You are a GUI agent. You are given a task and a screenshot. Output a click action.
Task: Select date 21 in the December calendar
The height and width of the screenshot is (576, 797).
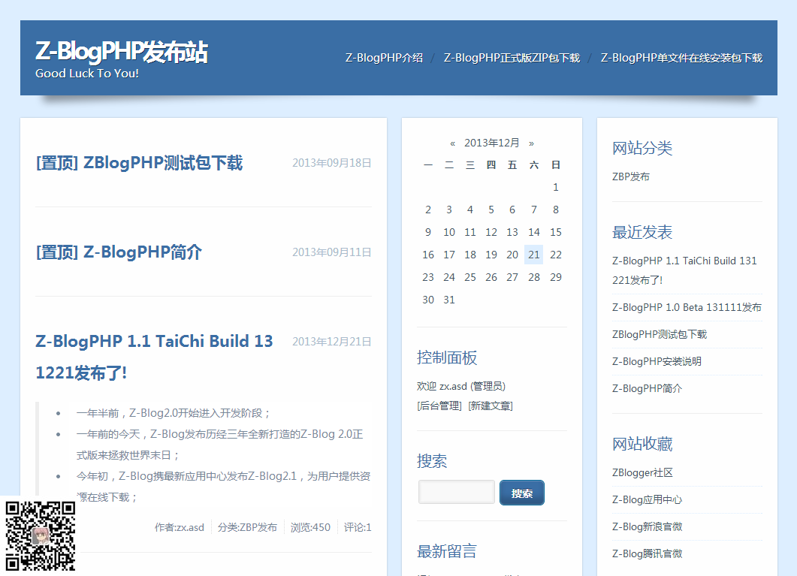[x=533, y=255]
